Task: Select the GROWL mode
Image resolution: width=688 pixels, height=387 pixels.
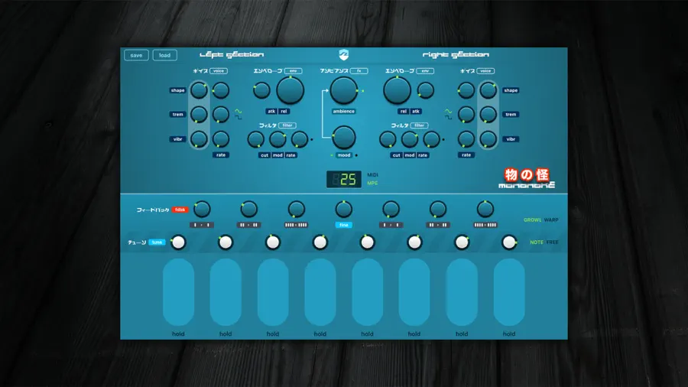Action: pos(532,220)
